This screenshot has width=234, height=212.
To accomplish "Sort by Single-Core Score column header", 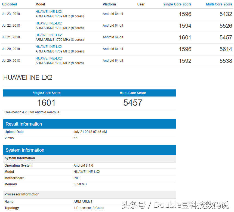I will tap(177, 4).
